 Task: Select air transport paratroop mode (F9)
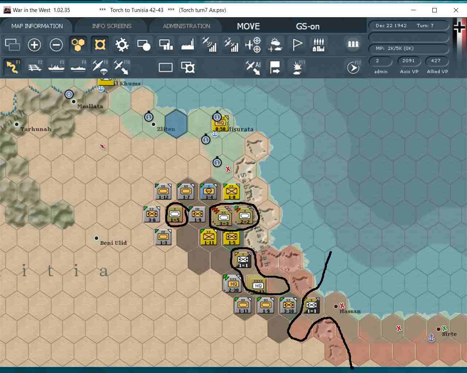click(100, 67)
